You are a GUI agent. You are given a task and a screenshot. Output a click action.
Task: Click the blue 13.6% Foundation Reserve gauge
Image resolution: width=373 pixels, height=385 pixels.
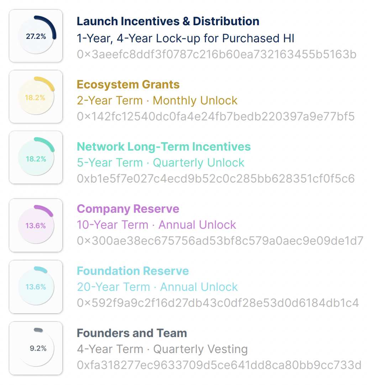(36, 287)
